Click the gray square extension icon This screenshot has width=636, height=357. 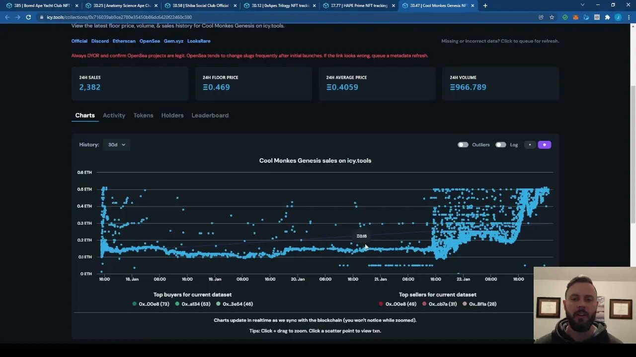point(597,17)
